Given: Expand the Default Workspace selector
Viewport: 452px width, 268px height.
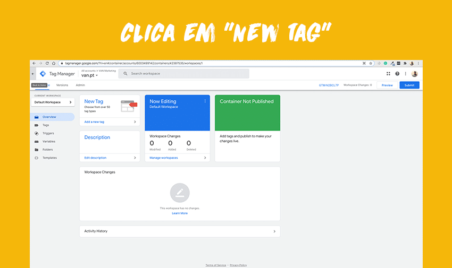Looking at the screenshot, I should [x=53, y=102].
